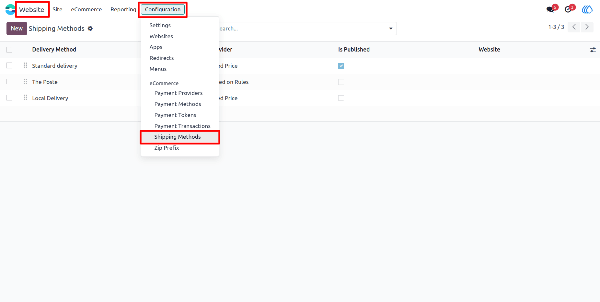Open Payment Transactions entry

click(x=182, y=126)
